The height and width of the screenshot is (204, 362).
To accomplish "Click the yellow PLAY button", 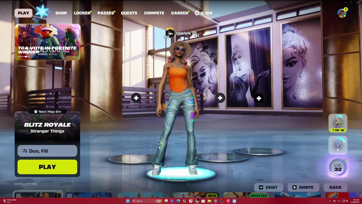I will [x=47, y=167].
